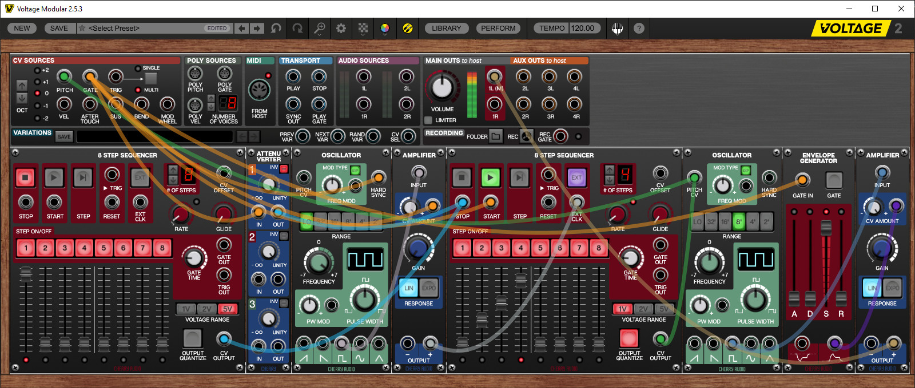The image size is (915, 388).
Task: Open the cable transparency checkerboard dropdown
Action: [363, 28]
